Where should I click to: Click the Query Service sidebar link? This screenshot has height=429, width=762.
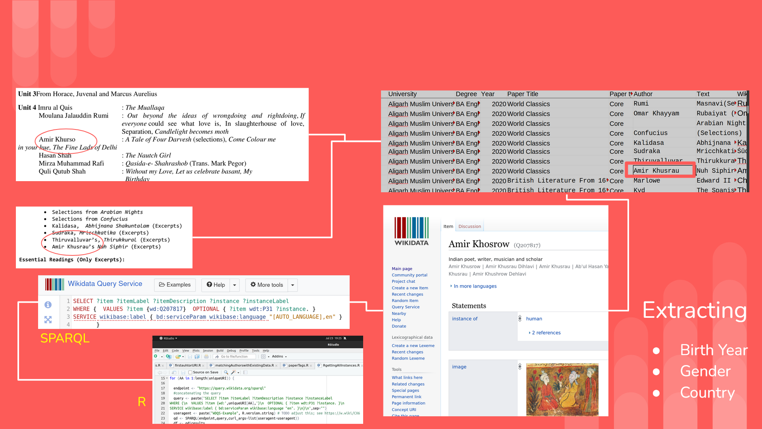[405, 307]
